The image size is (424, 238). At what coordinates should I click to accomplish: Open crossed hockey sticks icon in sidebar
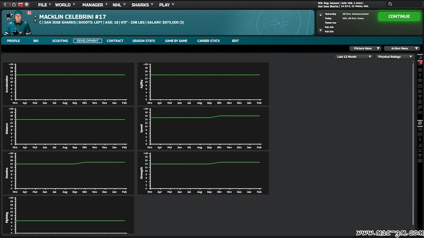pos(420,150)
